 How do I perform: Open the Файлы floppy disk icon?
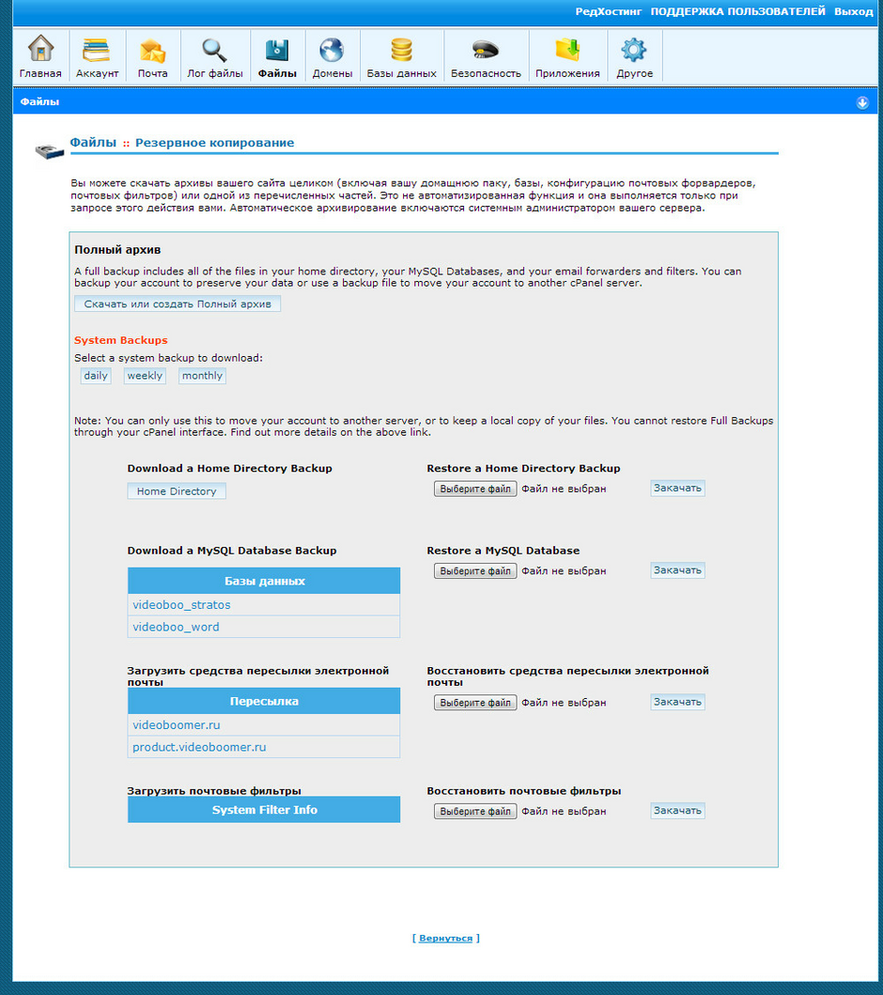click(277, 50)
